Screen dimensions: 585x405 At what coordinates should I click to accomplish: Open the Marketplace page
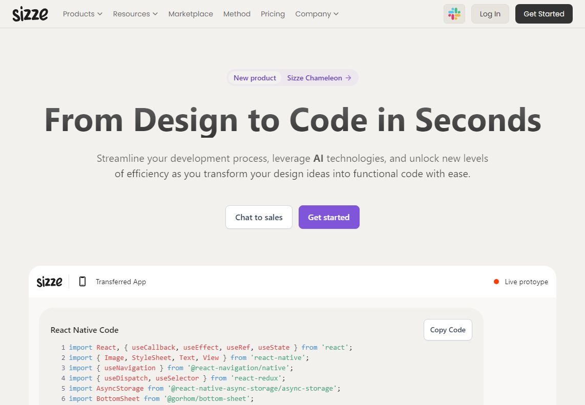coord(191,14)
